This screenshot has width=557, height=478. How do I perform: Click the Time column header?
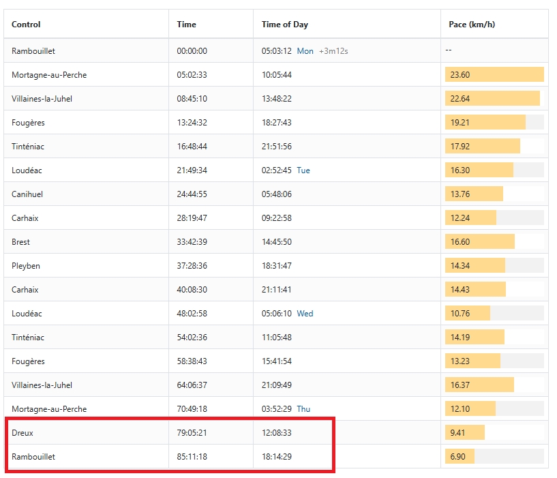pos(187,25)
